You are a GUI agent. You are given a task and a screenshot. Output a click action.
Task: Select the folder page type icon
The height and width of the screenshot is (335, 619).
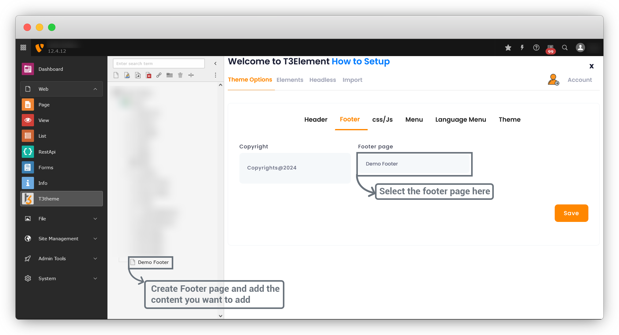coord(170,75)
